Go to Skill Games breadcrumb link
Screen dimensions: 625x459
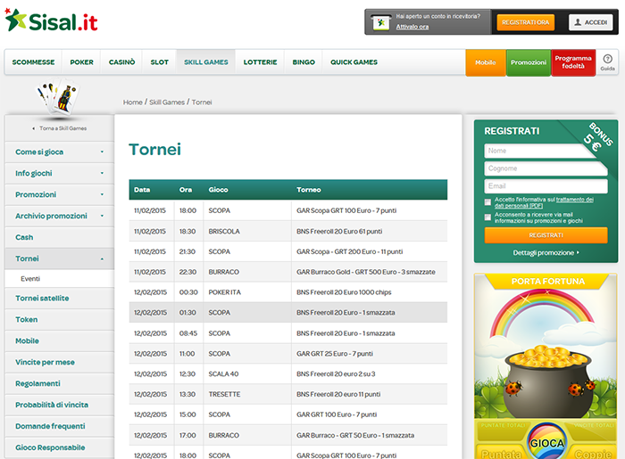[167, 102]
